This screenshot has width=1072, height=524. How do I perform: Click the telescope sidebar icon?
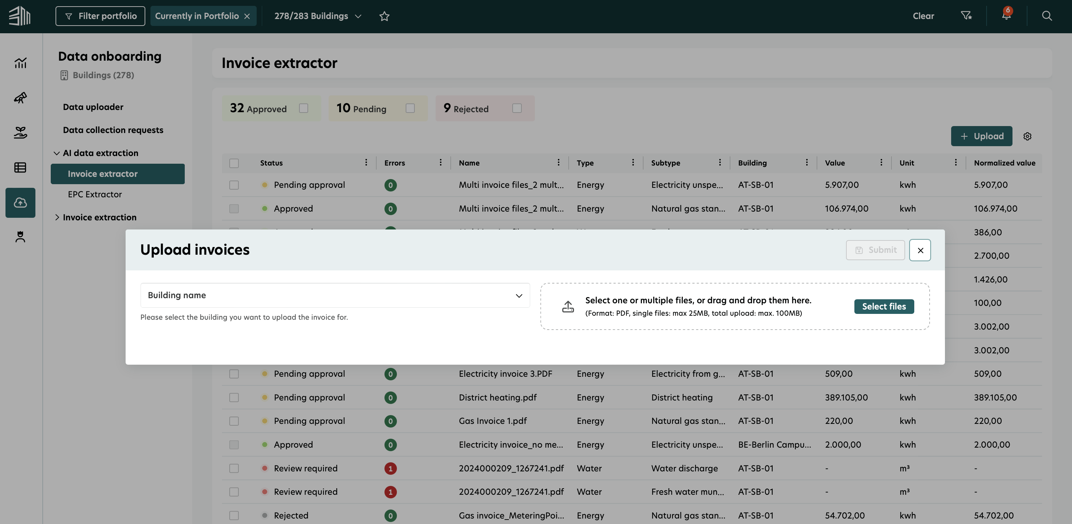click(20, 98)
